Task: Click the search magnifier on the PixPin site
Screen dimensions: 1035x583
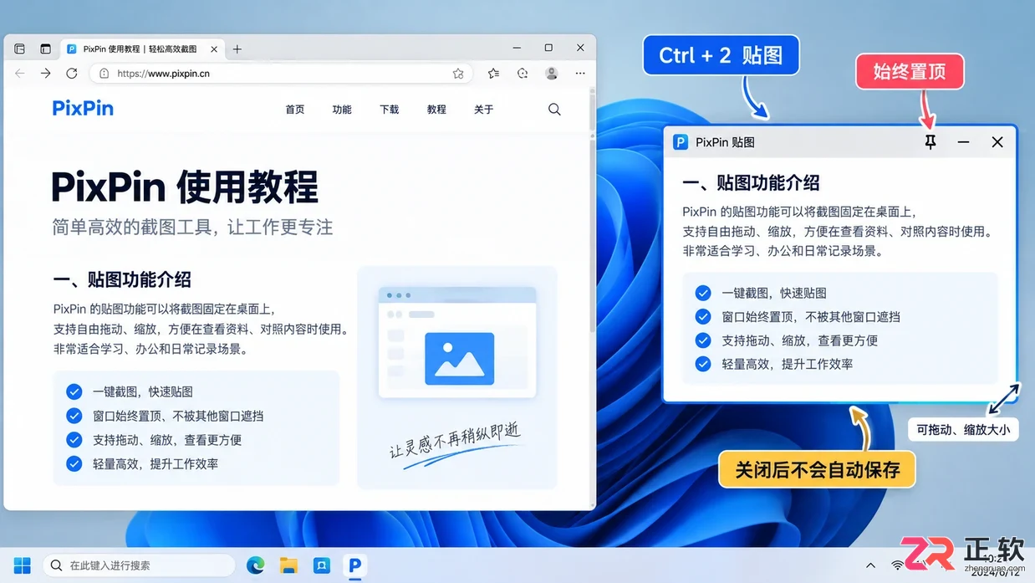Action: point(554,110)
